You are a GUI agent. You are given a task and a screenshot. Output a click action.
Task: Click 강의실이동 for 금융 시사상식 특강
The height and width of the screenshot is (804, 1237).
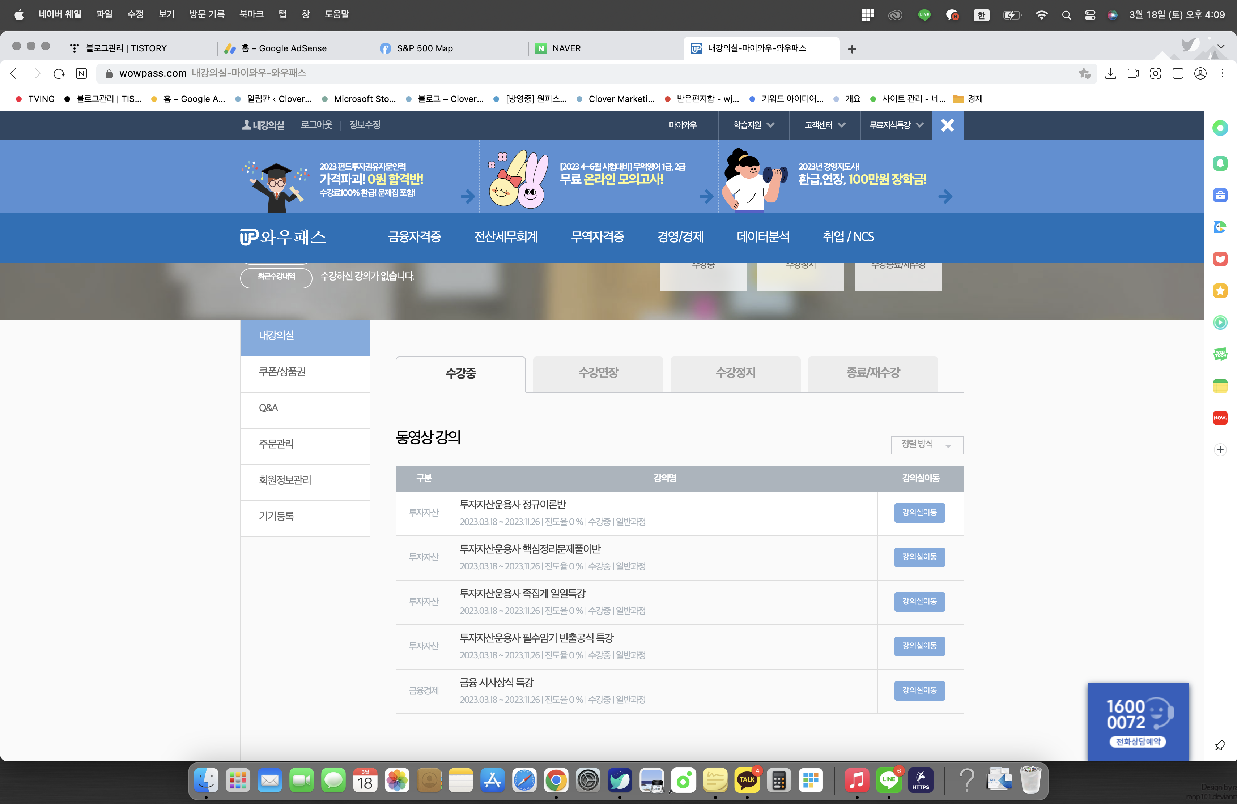(919, 691)
